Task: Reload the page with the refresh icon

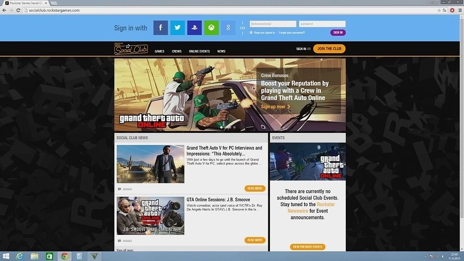Action: click(18, 10)
